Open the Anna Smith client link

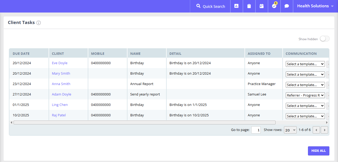[61, 84]
